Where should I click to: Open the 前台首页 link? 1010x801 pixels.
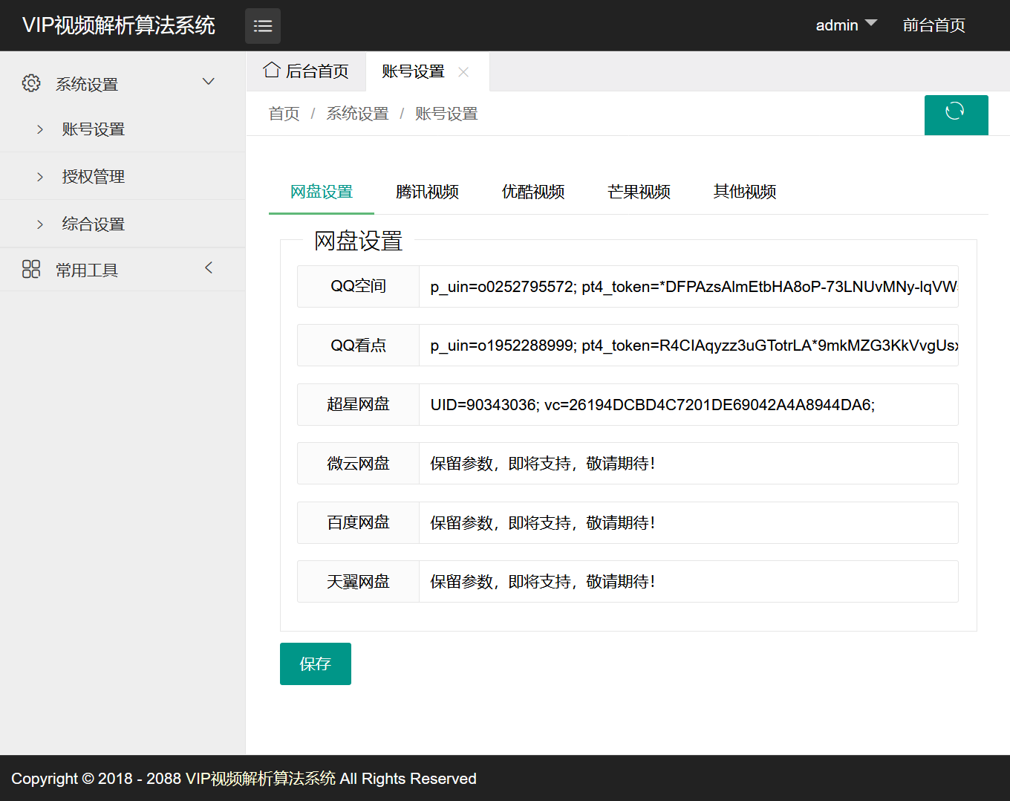pos(934,25)
